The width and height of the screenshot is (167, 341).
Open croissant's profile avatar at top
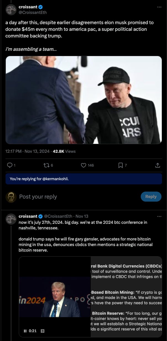pos(11,9)
